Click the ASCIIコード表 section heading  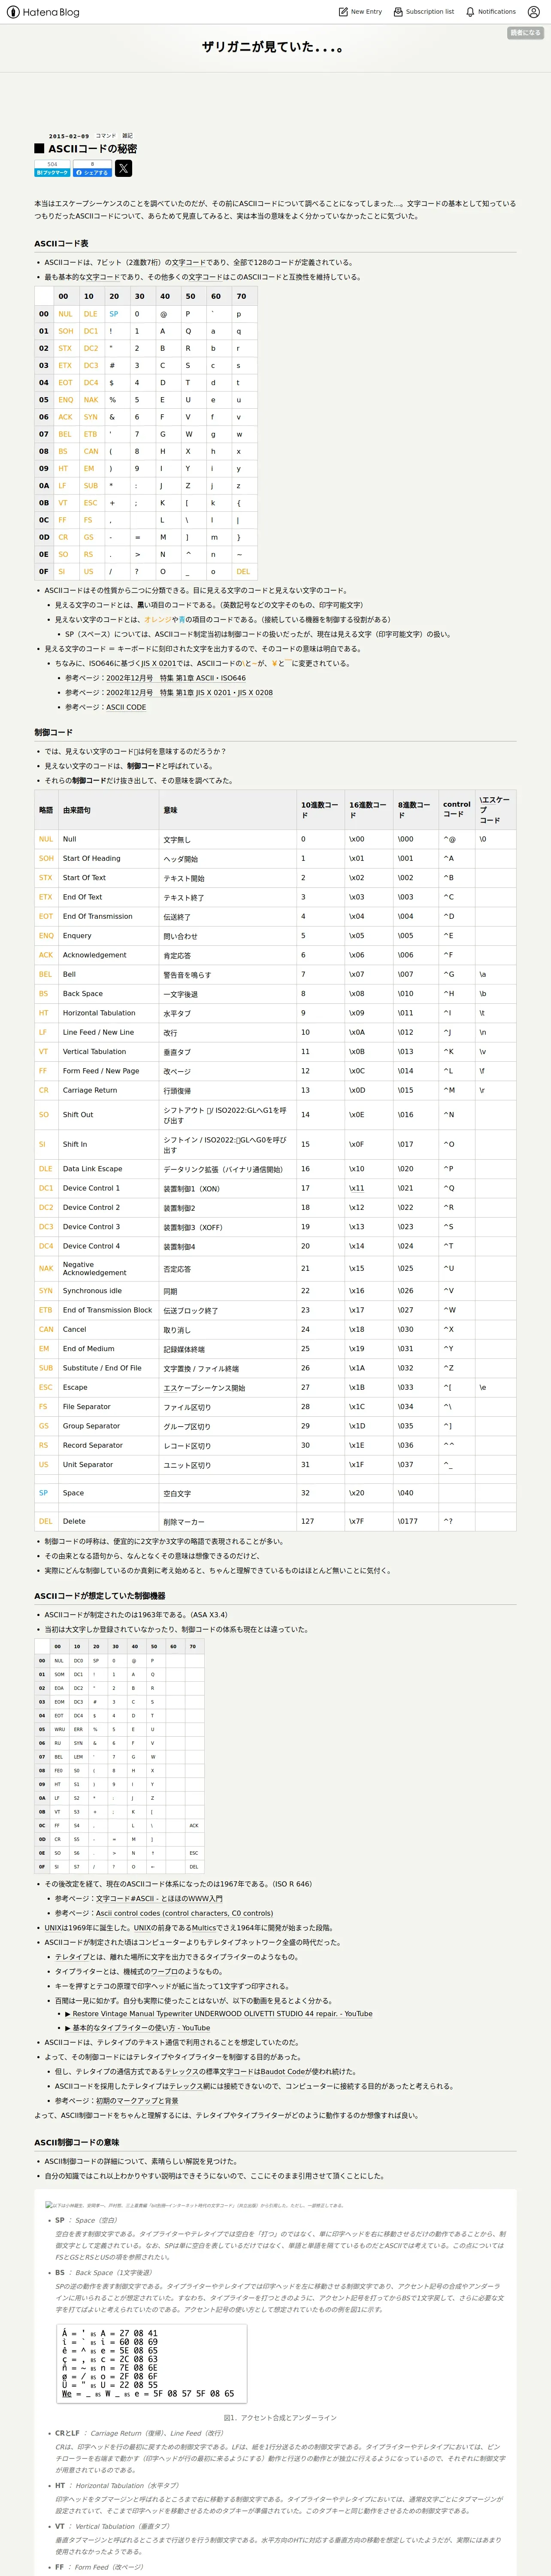click(x=61, y=243)
